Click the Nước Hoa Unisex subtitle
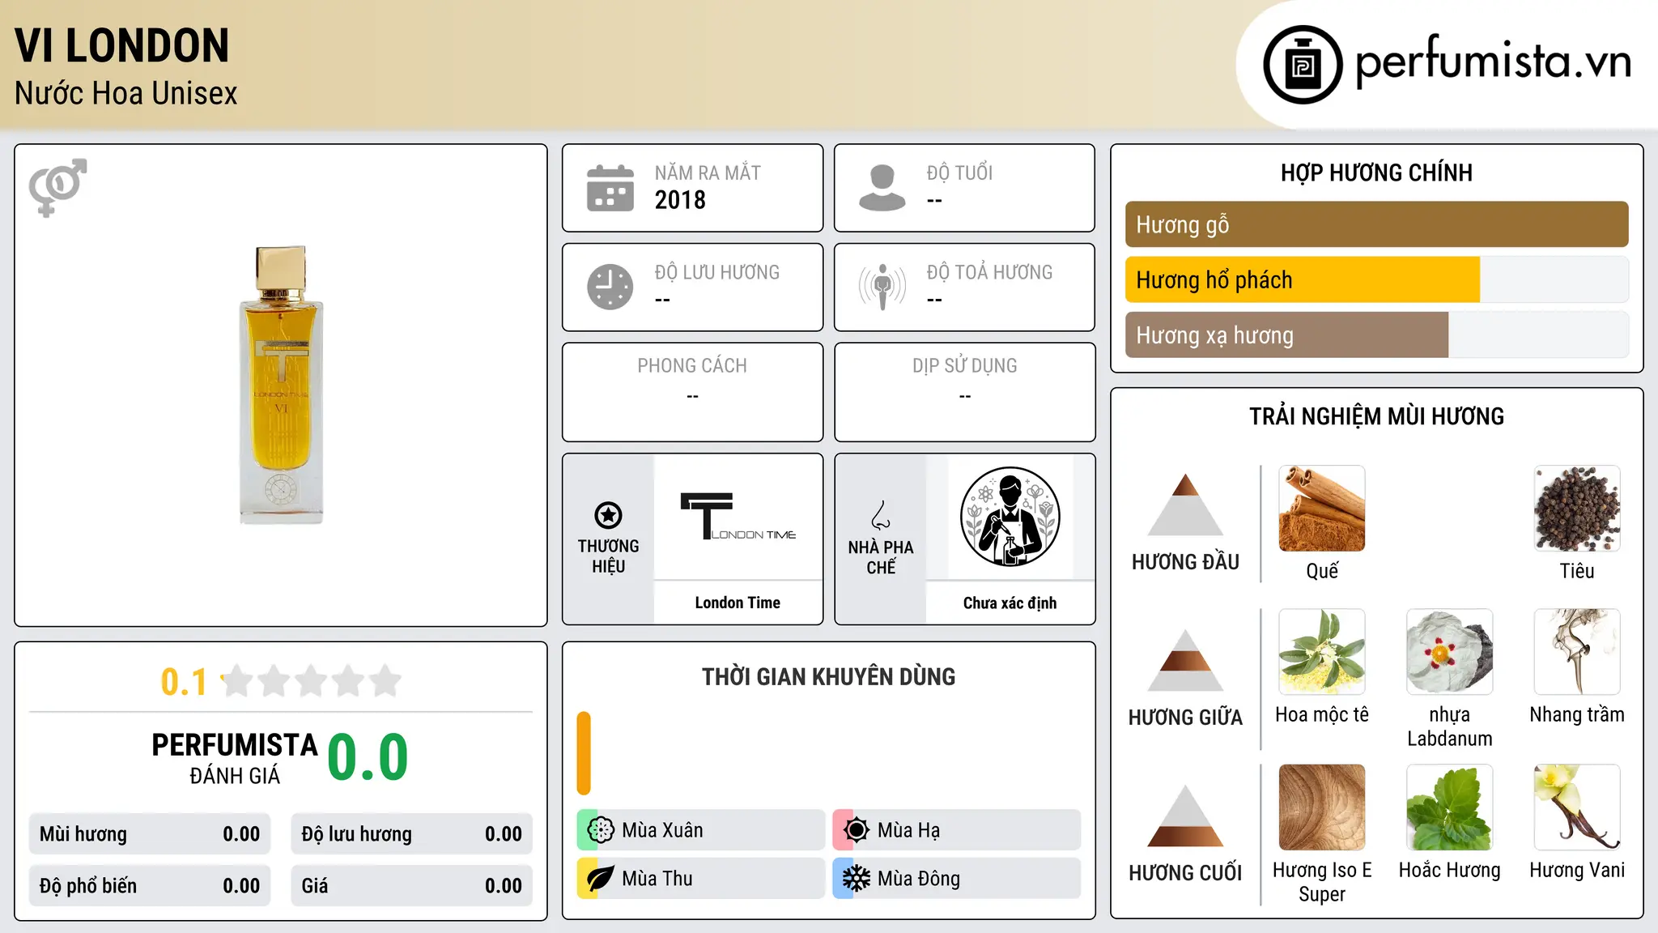Image resolution: width=1658 pixels, height=933 pixels. 126,94
